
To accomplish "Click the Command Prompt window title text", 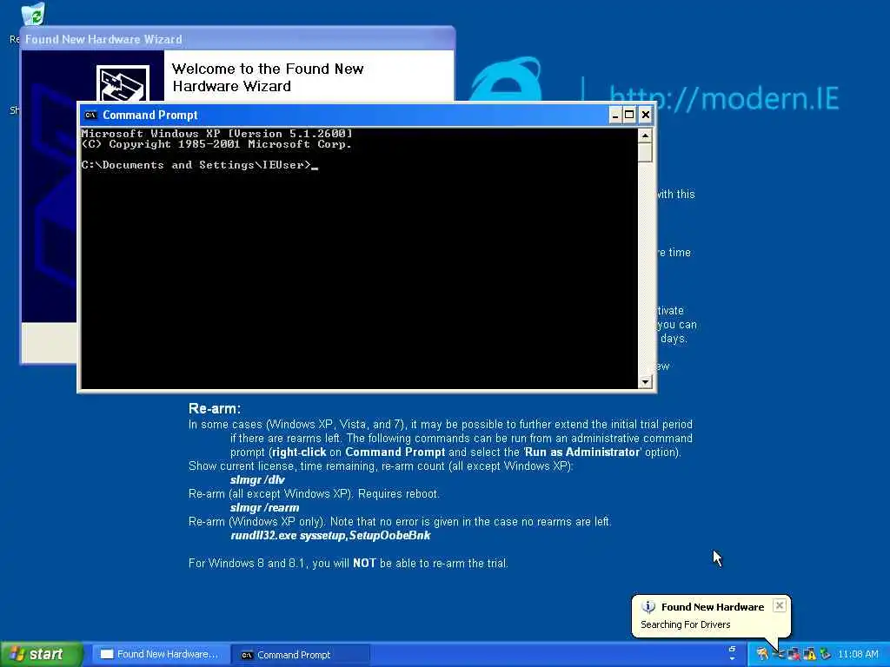I will click(x=149, y=116).
